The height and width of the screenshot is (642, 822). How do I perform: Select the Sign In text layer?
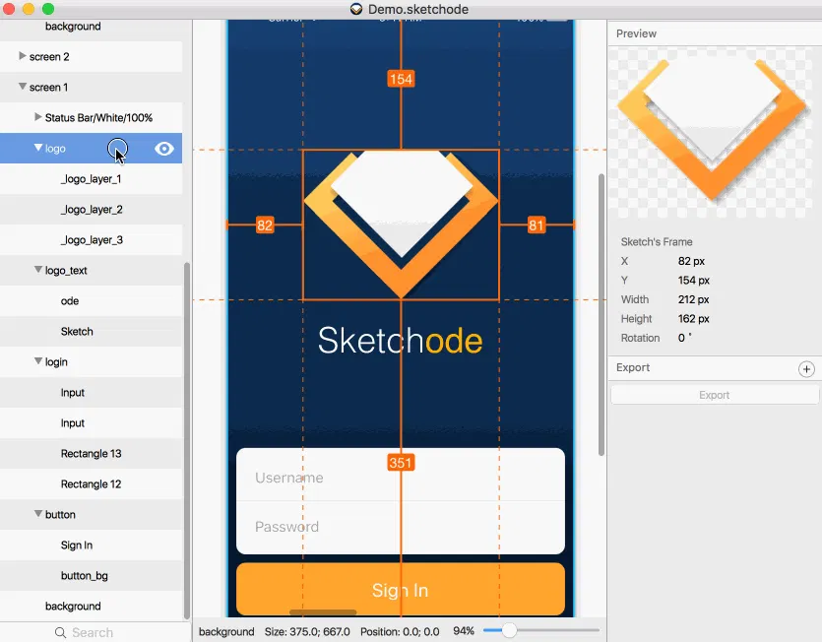[92, 545]
